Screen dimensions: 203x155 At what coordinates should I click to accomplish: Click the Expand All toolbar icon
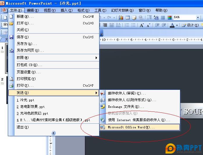[149, 17]
